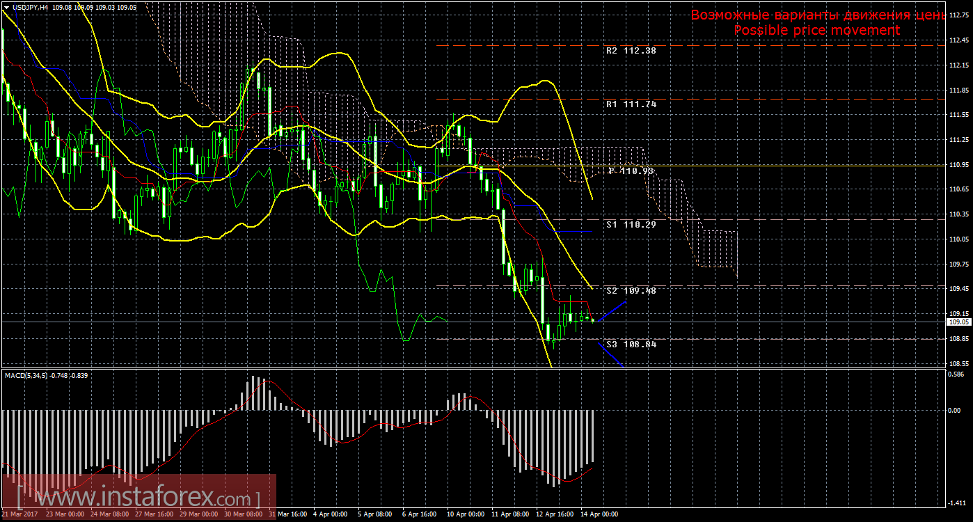Click the downward blue forecast arrow
Screen dimensions: 973x522
(610, 354)
